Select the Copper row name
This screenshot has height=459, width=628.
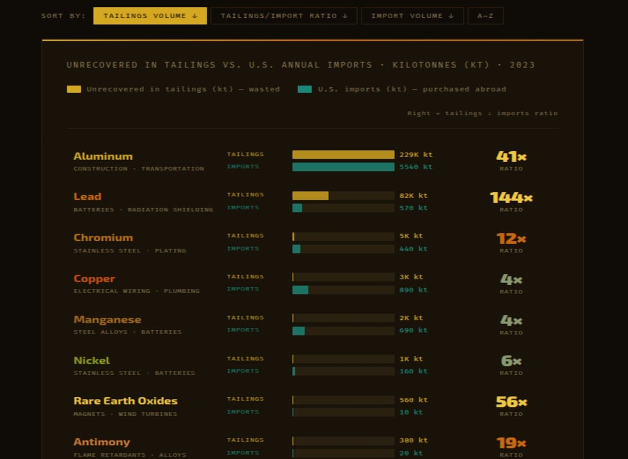point(94,278)
